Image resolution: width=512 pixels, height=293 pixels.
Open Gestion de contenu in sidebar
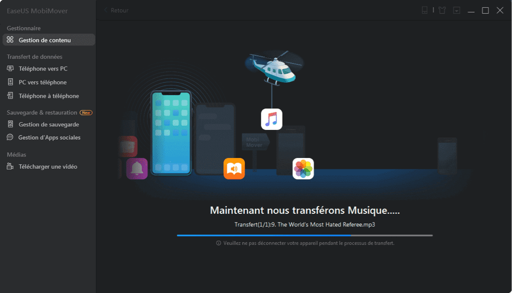[49, 40]
